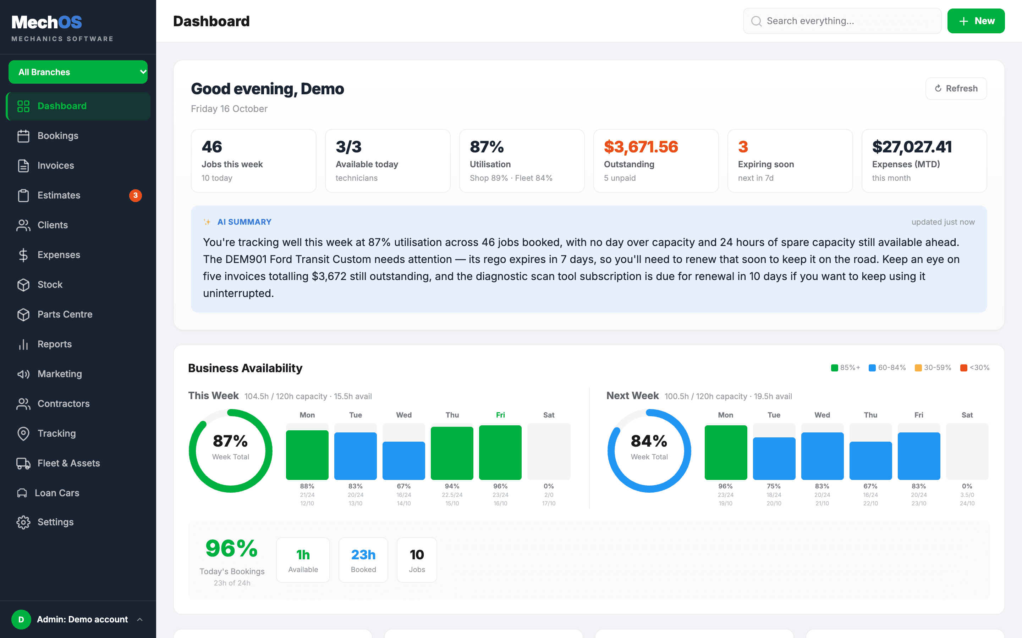Click the Search everything input field

842,21
